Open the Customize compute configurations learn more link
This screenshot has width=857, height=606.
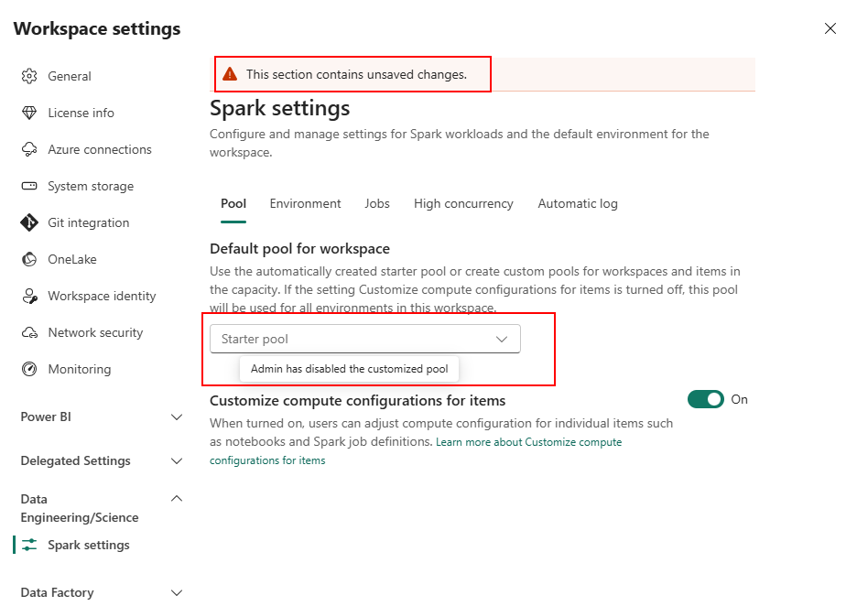click(528, 441)
